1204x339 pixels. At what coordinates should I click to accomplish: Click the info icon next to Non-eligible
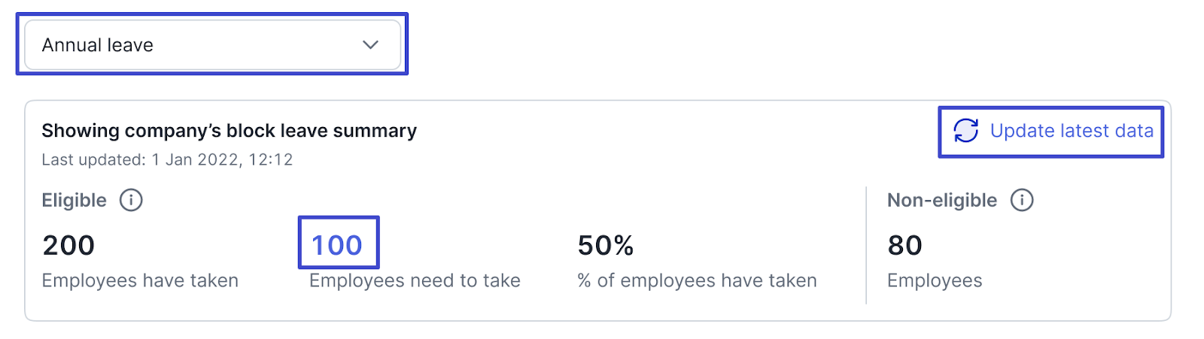[x=1021, y=201]
